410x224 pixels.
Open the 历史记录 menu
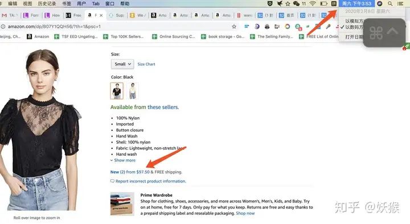pyautogui.click(x=47, y=3)
